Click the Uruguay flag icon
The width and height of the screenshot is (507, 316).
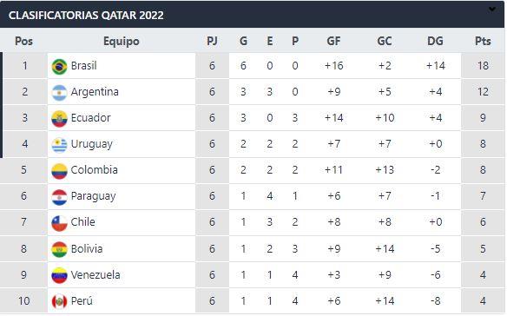pyautogui.click(x=60, y=145)
